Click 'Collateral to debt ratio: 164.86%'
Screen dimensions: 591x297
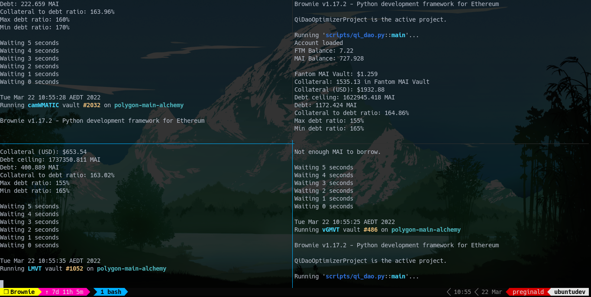tap(352, 113)
